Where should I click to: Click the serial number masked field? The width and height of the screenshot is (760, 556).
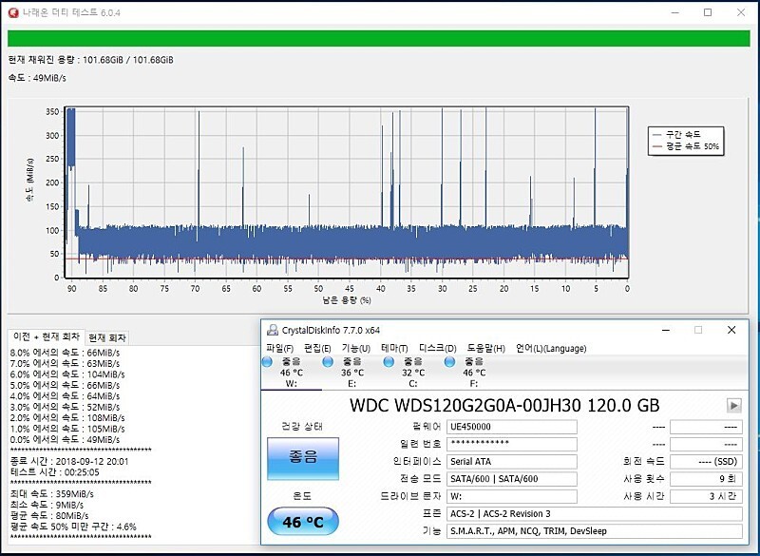[x=512, y=444]
